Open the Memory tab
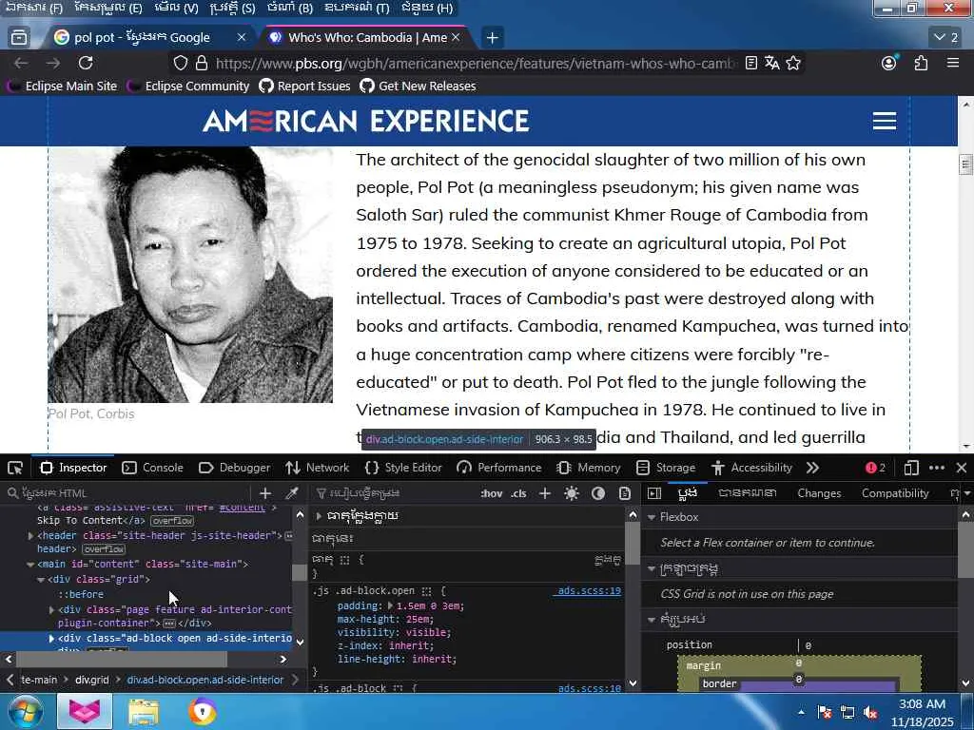The image size is (974, 730). click(589, 468)
